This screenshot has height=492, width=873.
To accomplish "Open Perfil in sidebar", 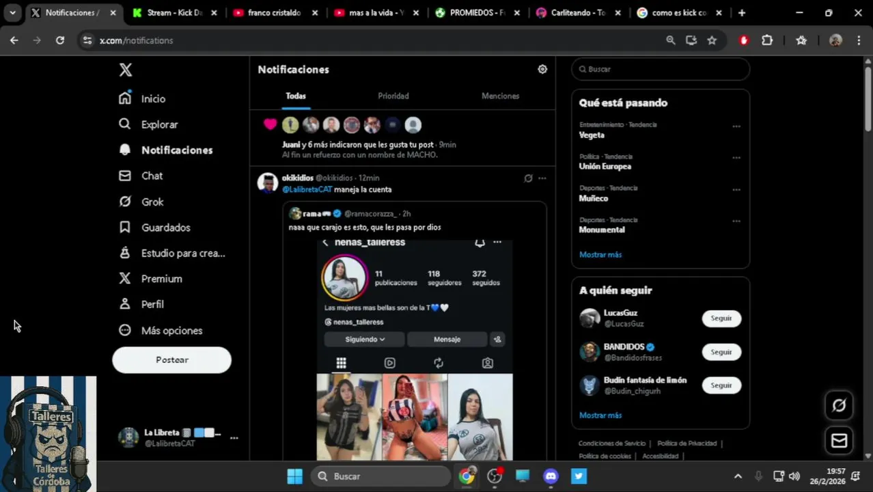I will pyautogui.click(x=141, y=304).
